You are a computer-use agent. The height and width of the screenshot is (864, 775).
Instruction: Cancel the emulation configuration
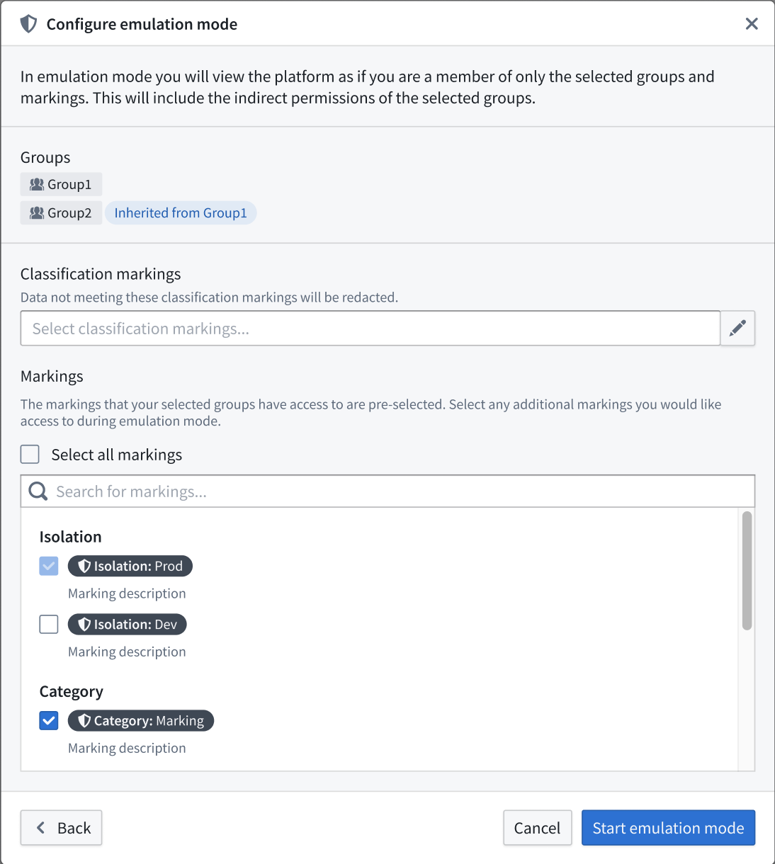[x=537, y=828]
